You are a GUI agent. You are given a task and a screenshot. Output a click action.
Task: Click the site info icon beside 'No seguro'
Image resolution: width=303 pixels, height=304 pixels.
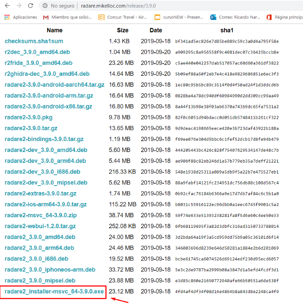[x=45, y=6]
